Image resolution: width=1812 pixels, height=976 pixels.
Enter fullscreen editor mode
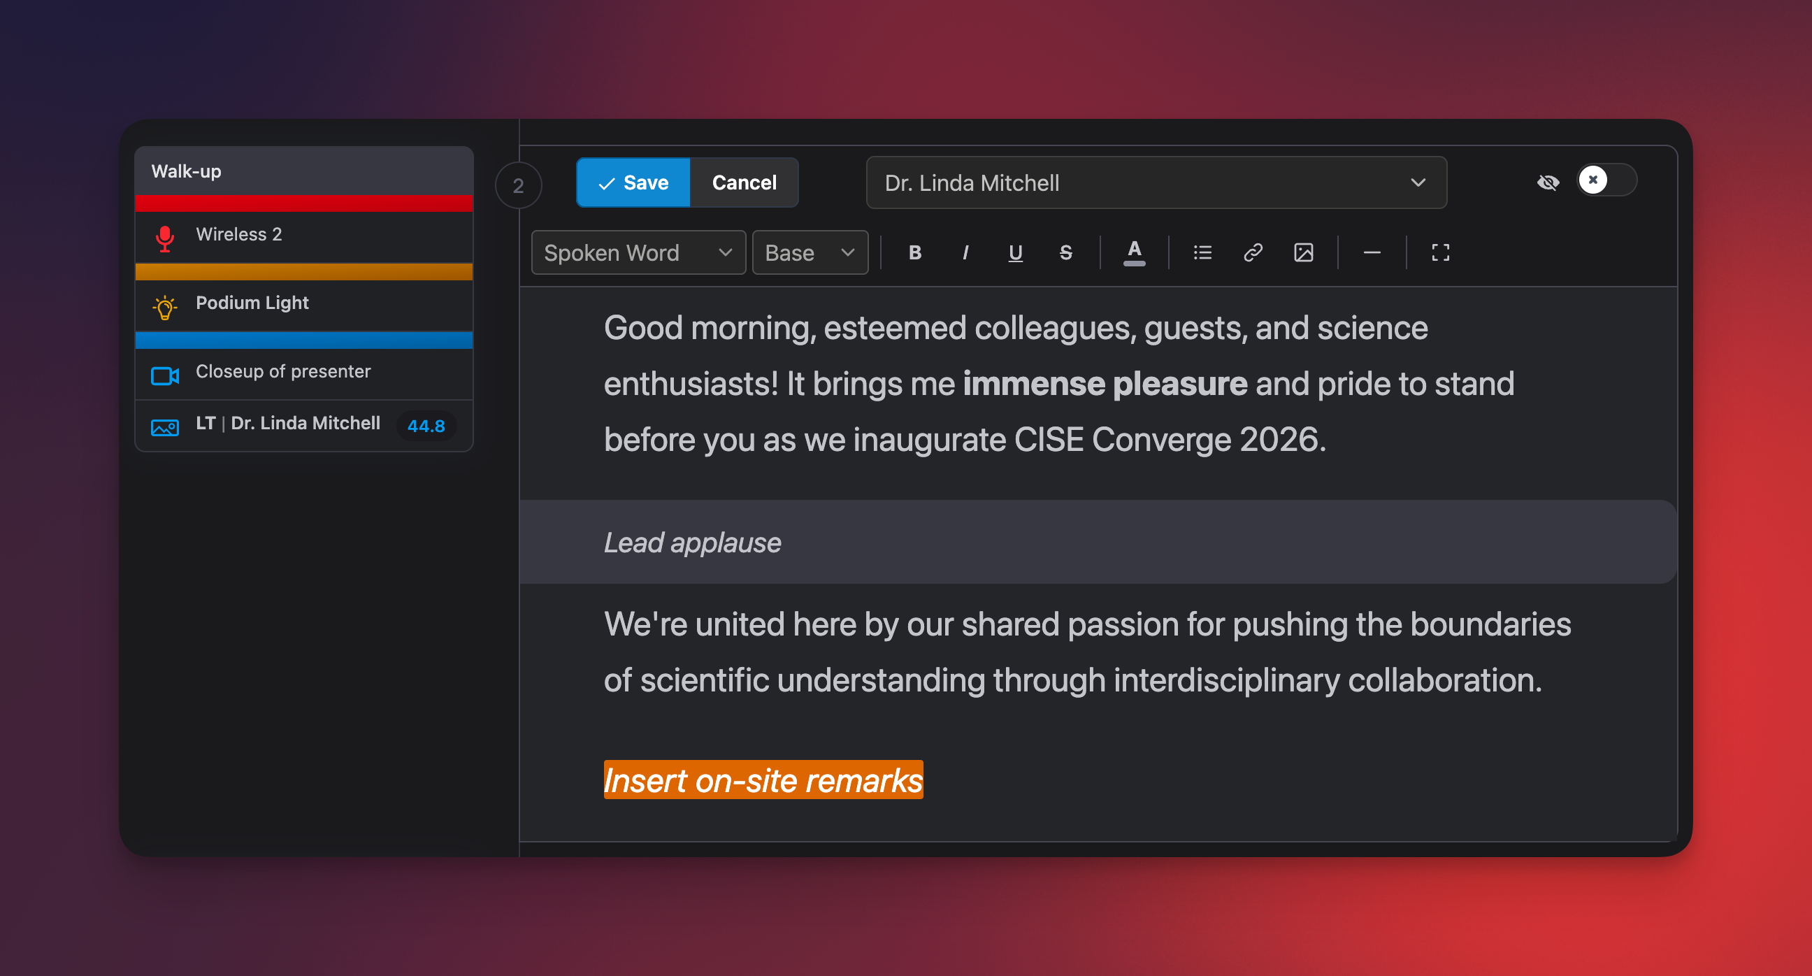[x=1440, y=252]
